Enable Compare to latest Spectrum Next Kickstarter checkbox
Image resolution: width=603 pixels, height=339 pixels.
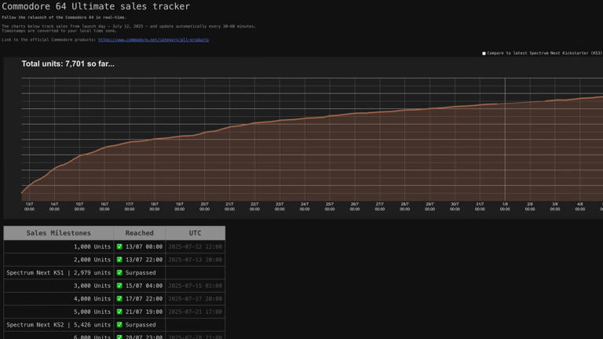484,53
